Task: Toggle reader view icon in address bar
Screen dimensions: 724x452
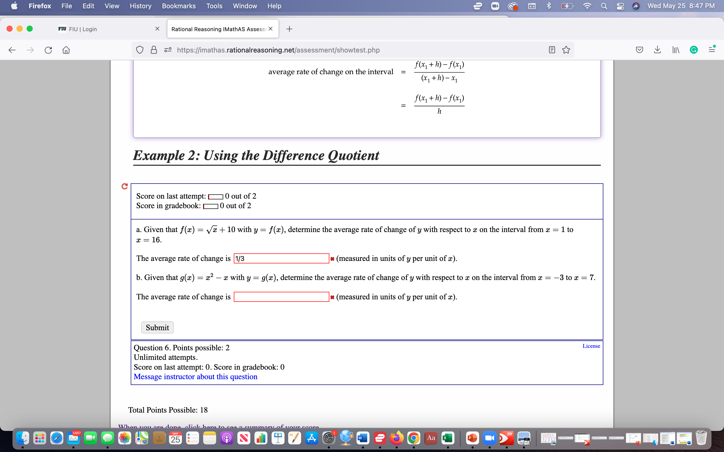Action: 552,50
